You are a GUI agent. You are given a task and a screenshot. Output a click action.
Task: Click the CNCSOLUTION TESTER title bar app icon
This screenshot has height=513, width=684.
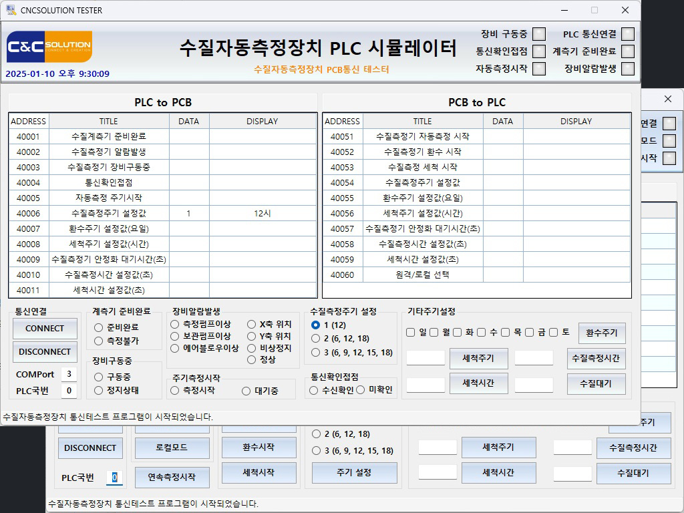[x=11, y=10]
